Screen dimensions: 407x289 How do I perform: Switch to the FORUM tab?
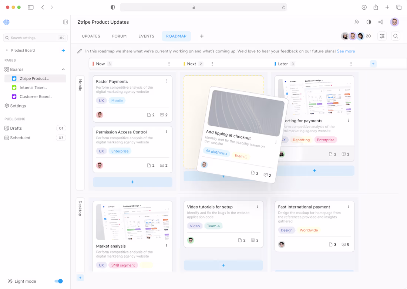click(119, 36)
